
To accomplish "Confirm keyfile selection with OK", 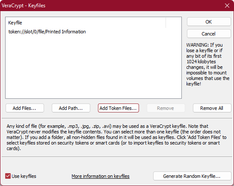I will coord(209,22).
